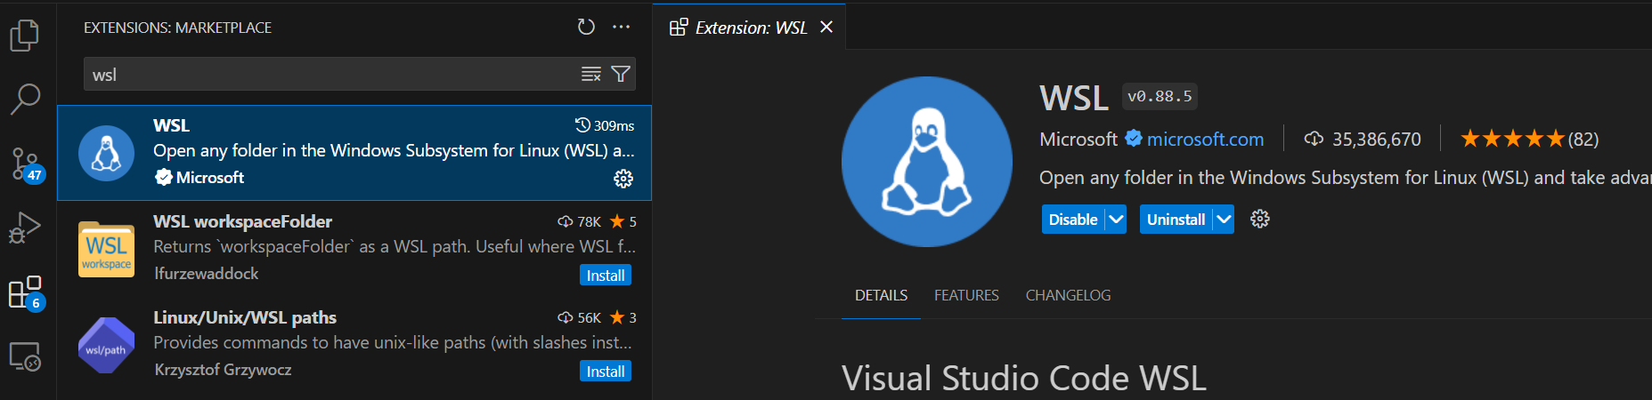Click the wsl/path extension hexagon icon
The height and width of the screenshot is (400, 1652).
pos(106,345)
